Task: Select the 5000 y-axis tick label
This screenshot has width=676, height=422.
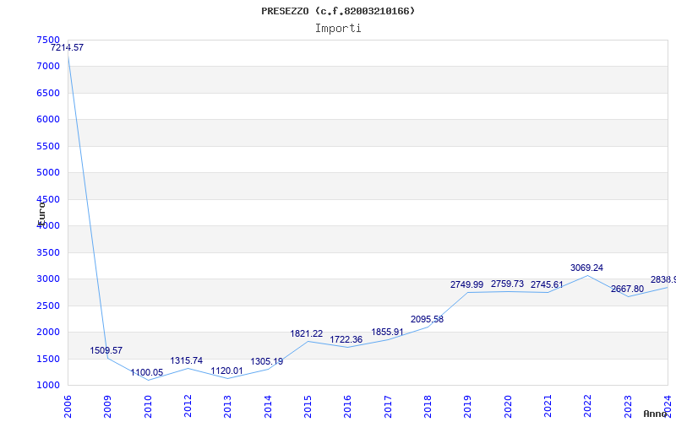Action: [48, 173]
